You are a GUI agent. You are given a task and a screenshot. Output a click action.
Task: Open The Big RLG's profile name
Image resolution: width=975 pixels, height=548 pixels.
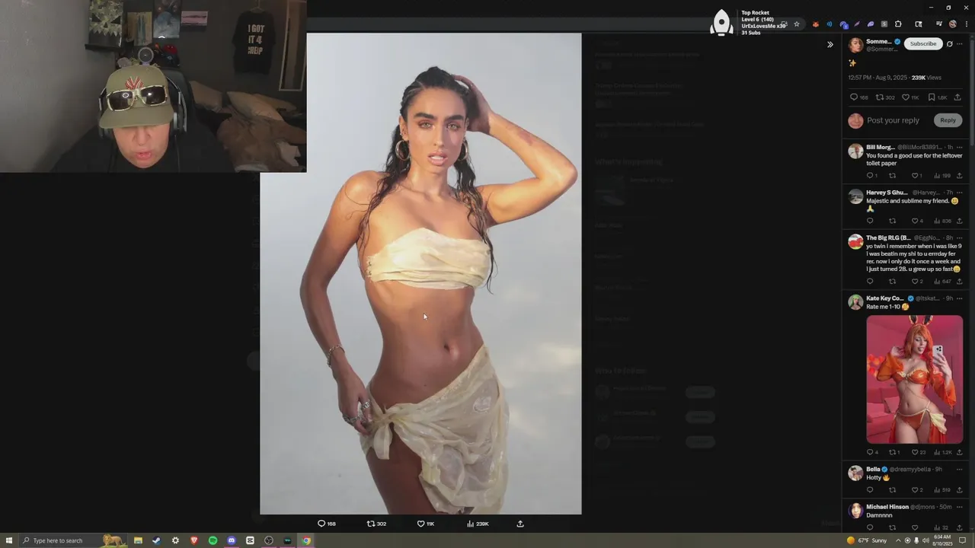pyautogui.click(x=888, y=237)
